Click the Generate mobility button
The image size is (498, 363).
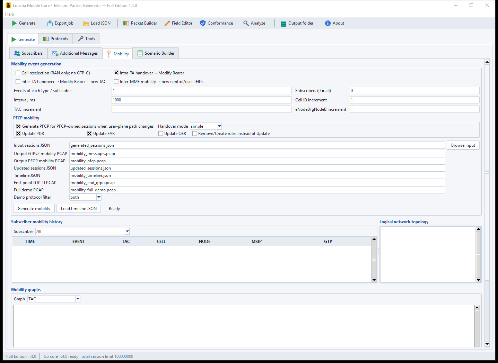[34, 209]
